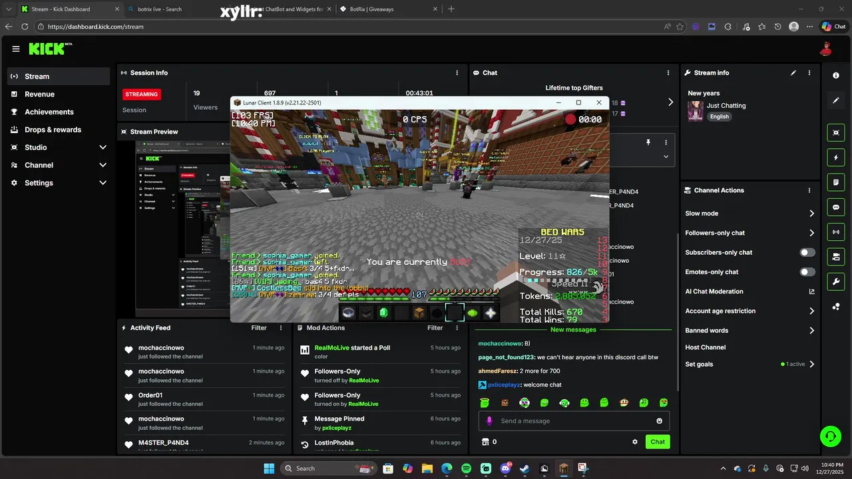Viewport: 852px width, 479px height.
Task: Filter the Mod Actions list
Action: [x=435, y=328]
